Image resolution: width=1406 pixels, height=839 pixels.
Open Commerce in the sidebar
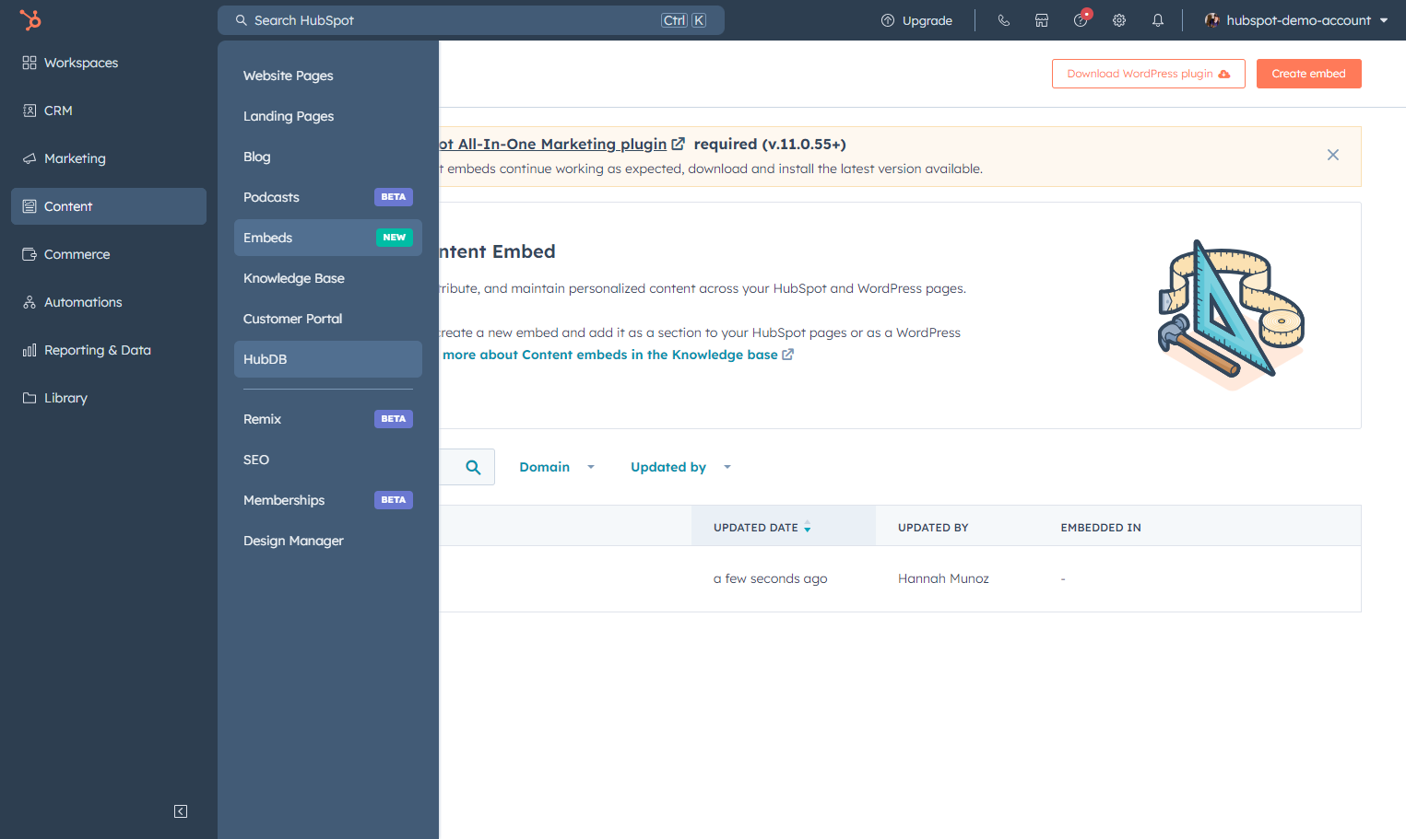109,254
